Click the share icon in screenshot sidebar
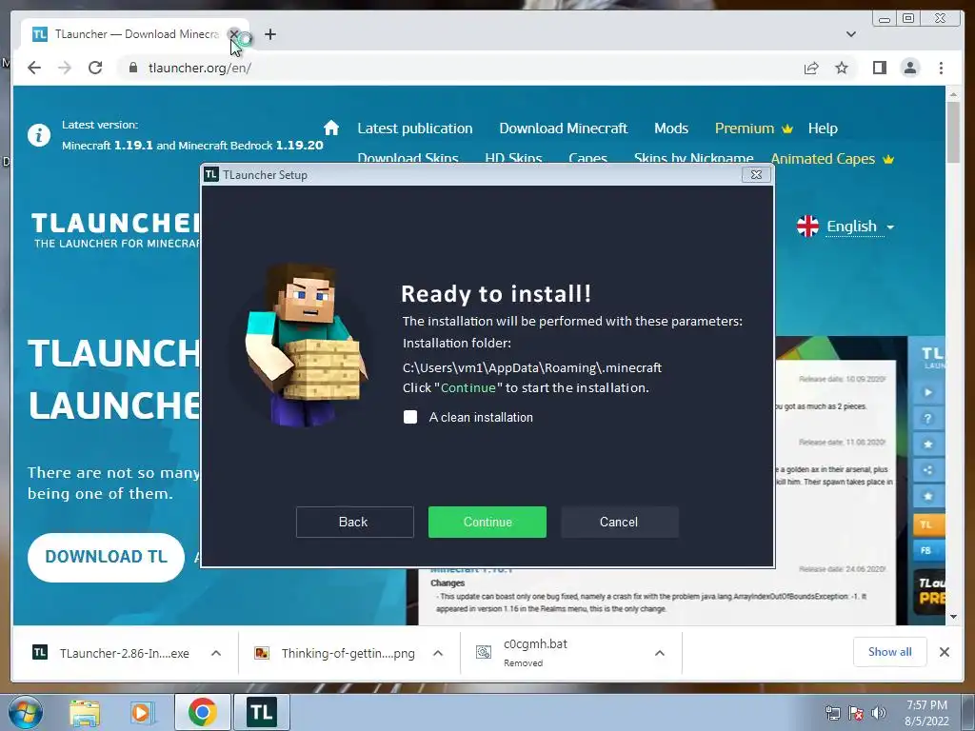 click(927, 470)
